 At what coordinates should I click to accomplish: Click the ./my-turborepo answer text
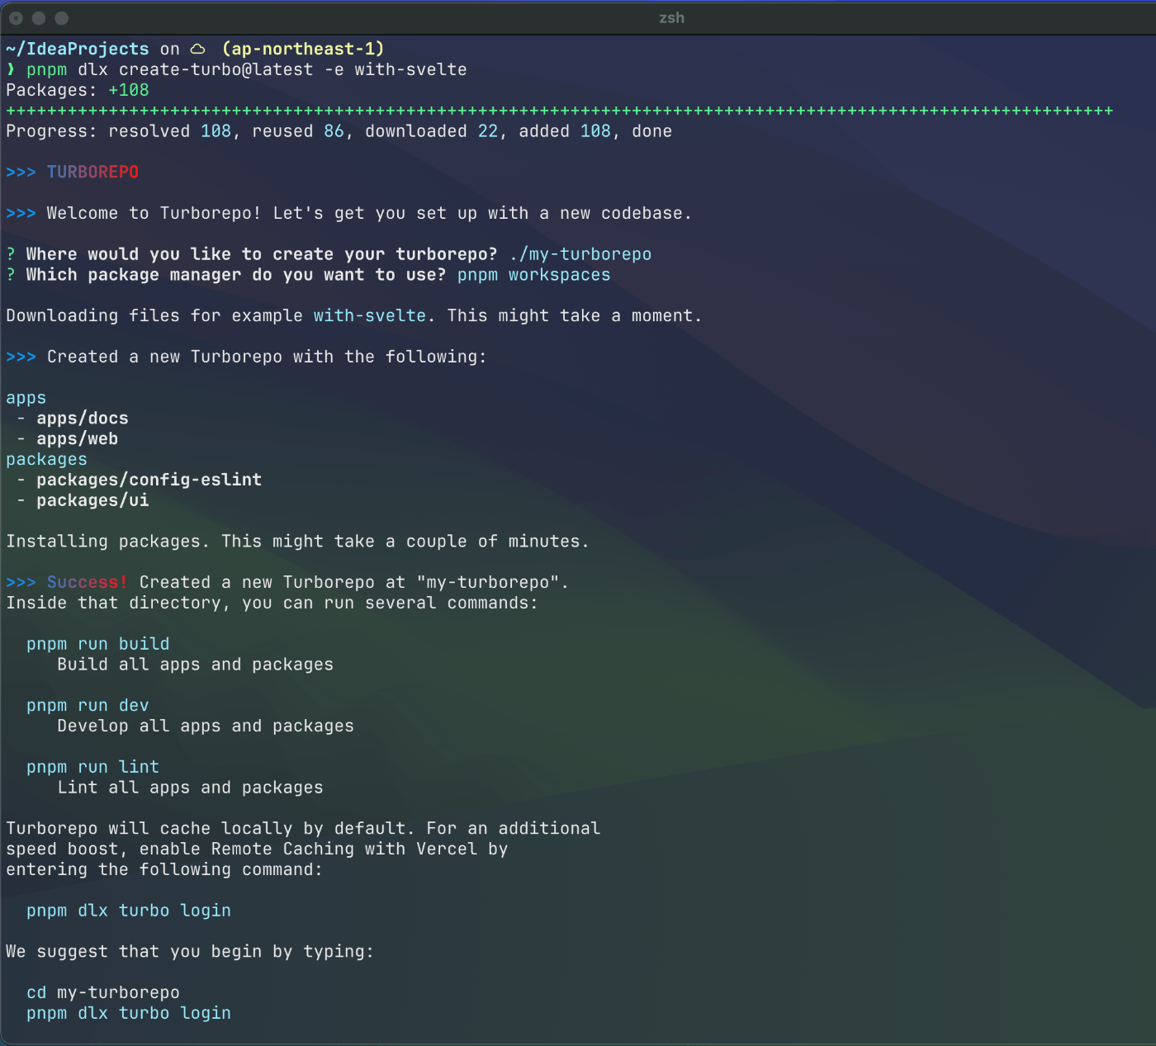580,254
